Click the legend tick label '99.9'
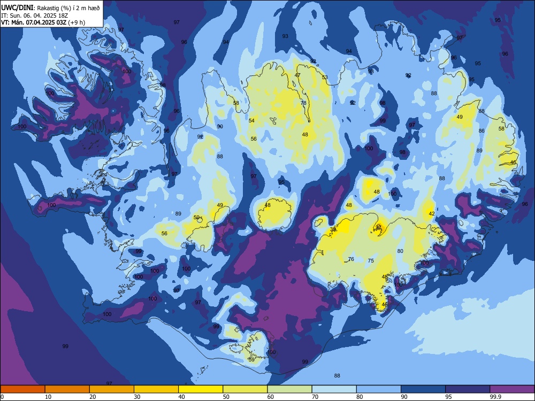The width and height of the screenshot is (535, 401). point(495,397)
